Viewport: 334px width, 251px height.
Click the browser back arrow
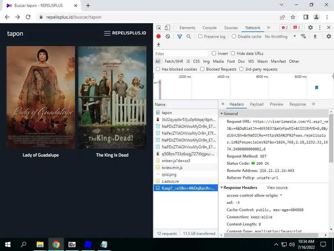tap(7, 17)
